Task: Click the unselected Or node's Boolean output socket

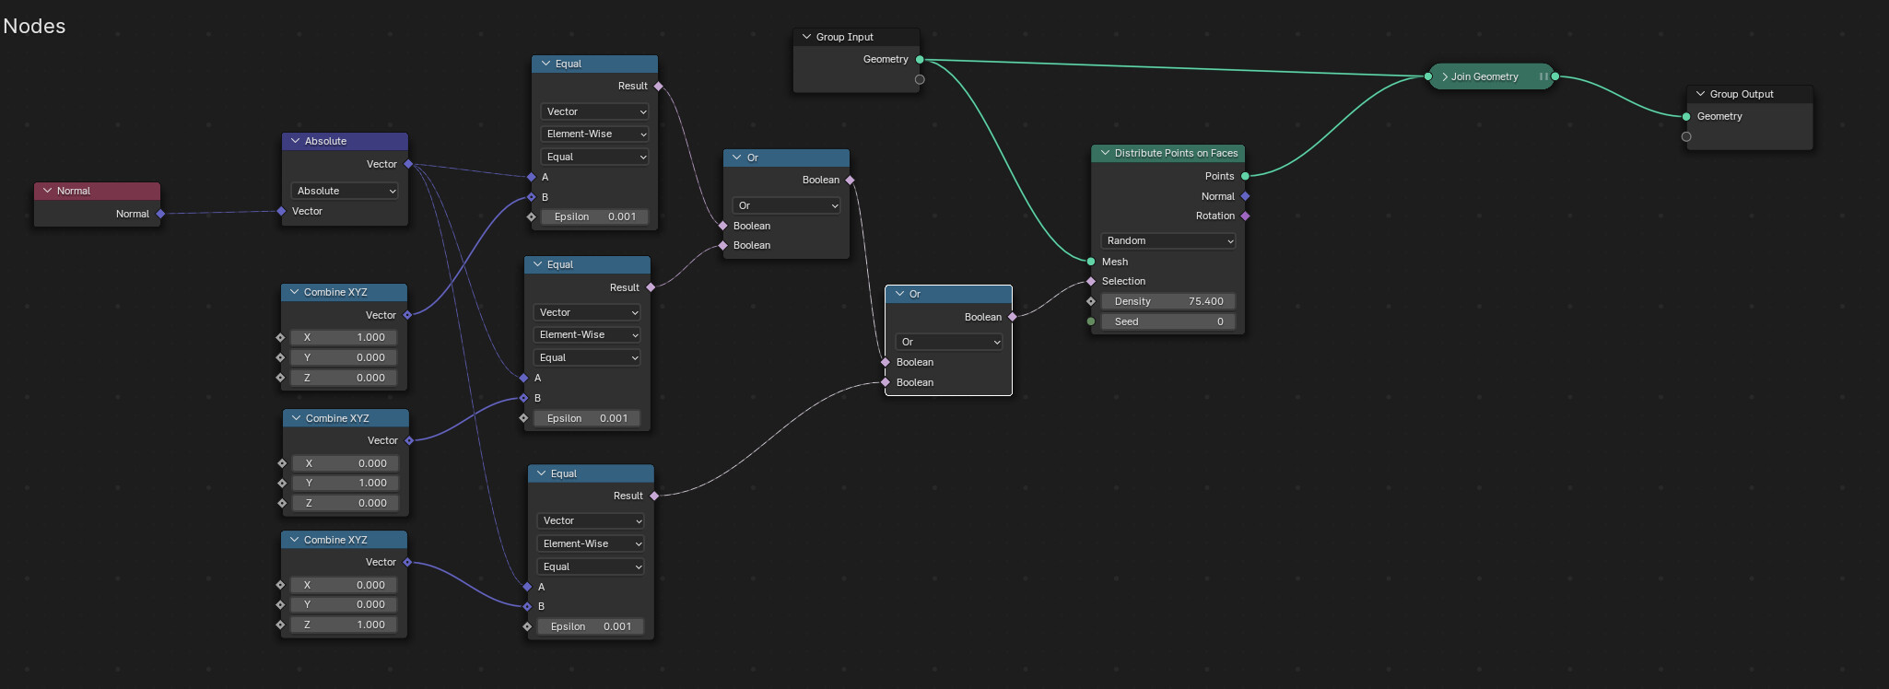Action: pos(850,181)
